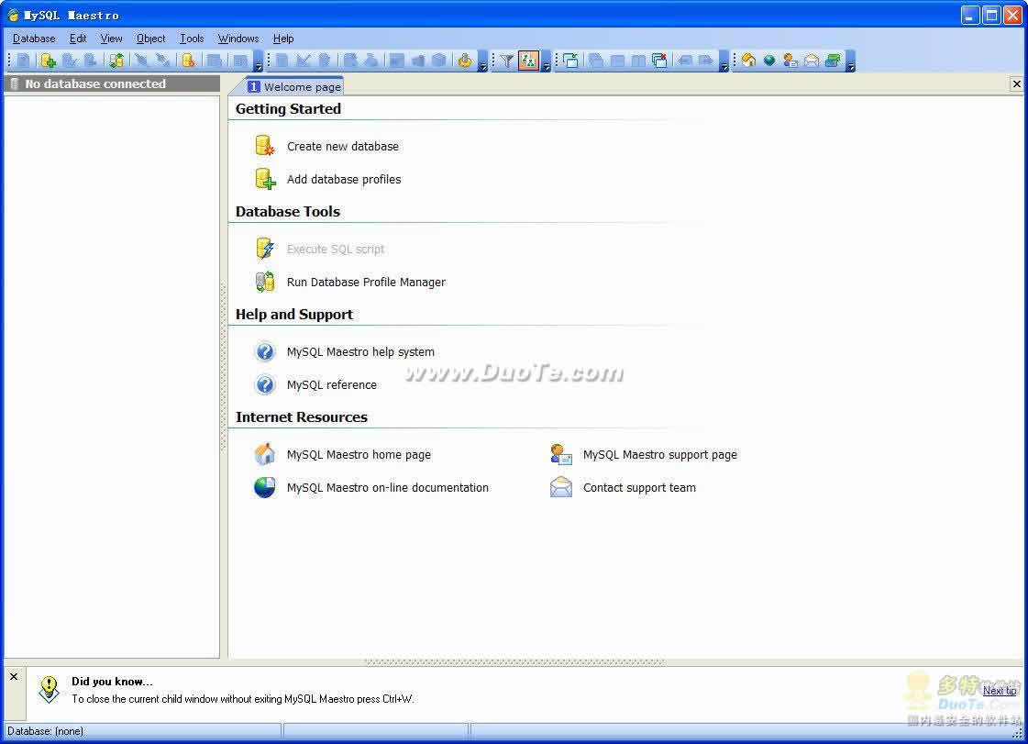Click the help system question mark icon
The width and height of the screenshot is (1028, 744).
pyautogui.click(x=265, y=351)
